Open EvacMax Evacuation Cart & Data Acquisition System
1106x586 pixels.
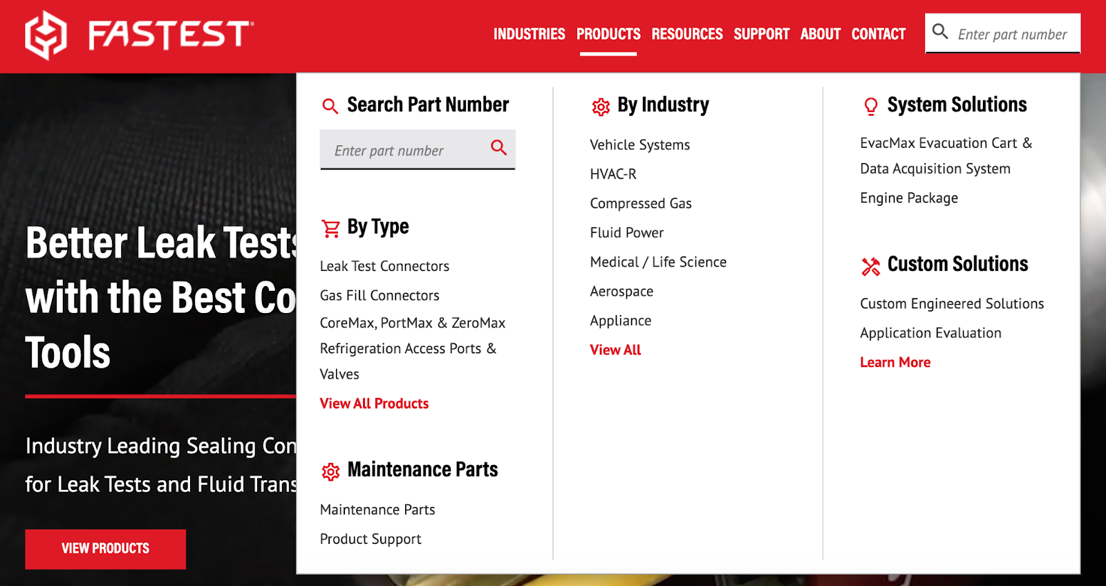[x=946, y=155]
